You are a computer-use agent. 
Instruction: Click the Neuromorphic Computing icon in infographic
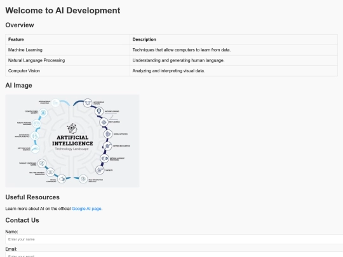(55, 103)
